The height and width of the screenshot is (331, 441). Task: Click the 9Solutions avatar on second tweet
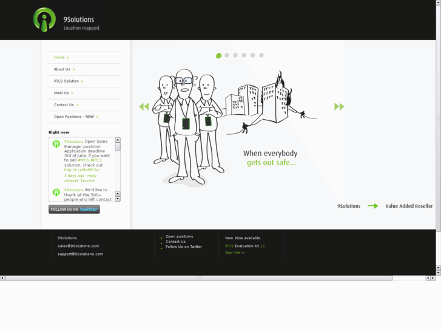coord(56,193)
